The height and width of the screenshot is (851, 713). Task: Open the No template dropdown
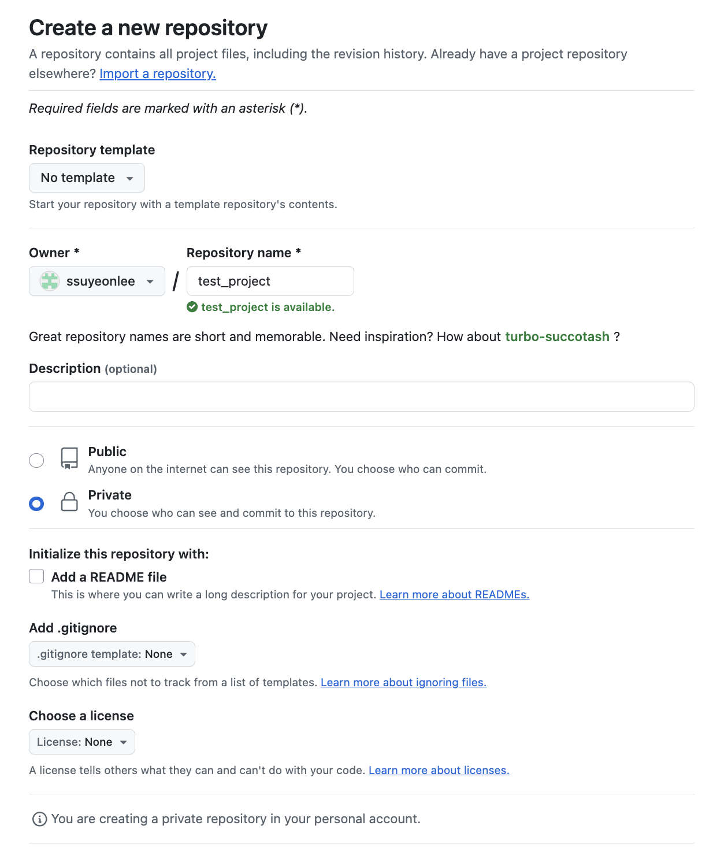coord(87,178)
